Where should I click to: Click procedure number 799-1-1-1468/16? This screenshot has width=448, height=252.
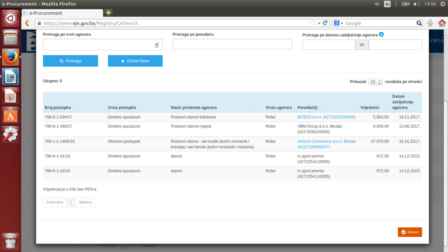[x=60, y=141]
